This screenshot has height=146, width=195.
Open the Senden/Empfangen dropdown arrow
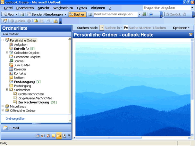point(65,14)
